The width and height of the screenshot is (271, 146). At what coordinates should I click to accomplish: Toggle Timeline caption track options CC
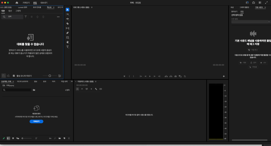pos(101,89)
